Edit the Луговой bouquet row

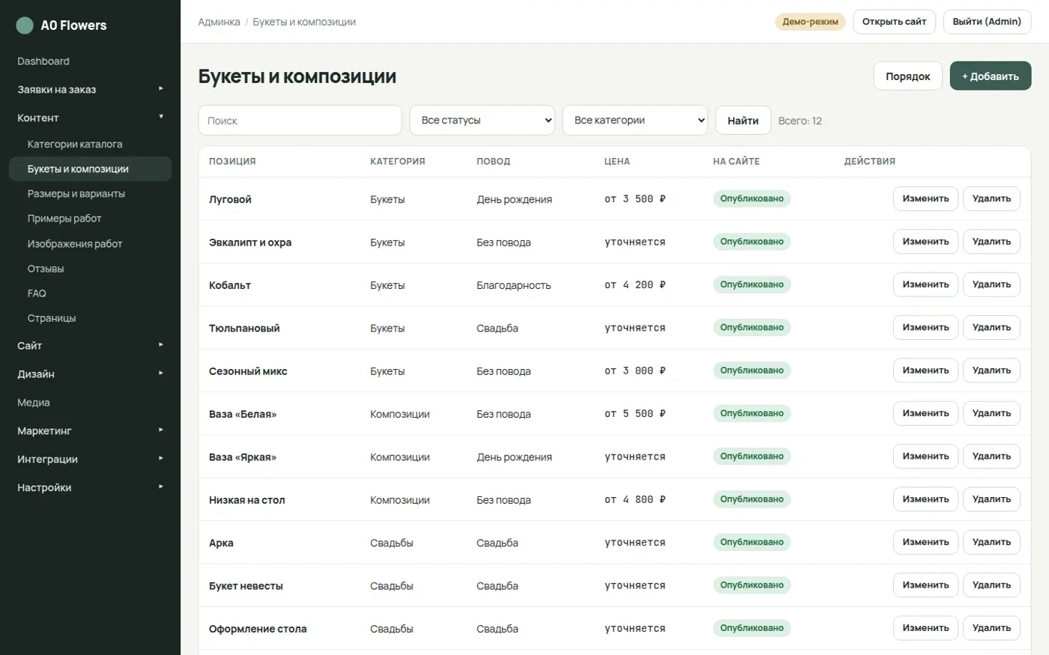tap(925, 198)
